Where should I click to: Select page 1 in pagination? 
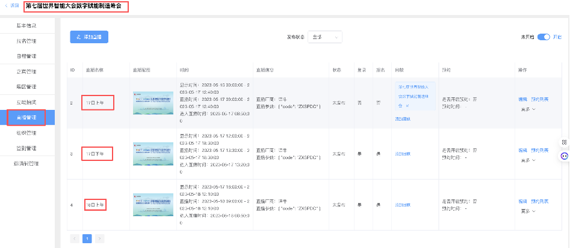87,238
